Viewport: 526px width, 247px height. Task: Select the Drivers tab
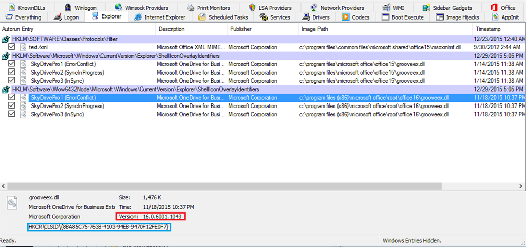pos(316,17)
